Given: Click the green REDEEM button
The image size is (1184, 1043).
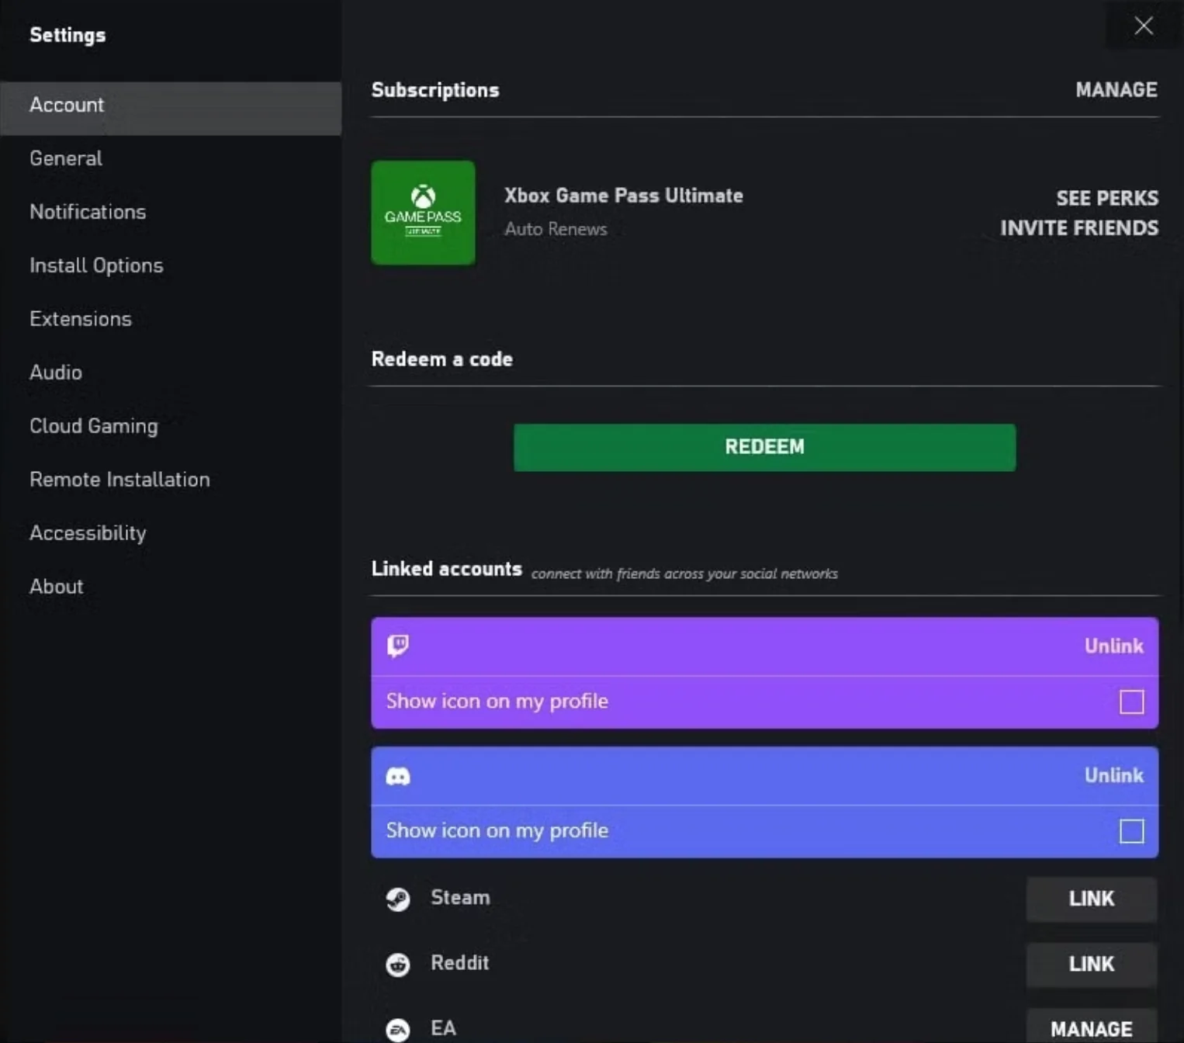Looking at the screenshot, I should click(x=764, y=447).
